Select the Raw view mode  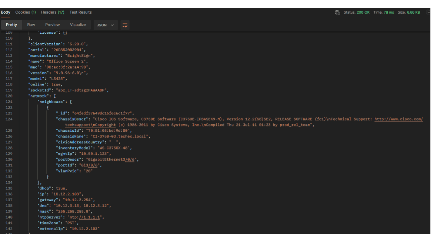31,25
